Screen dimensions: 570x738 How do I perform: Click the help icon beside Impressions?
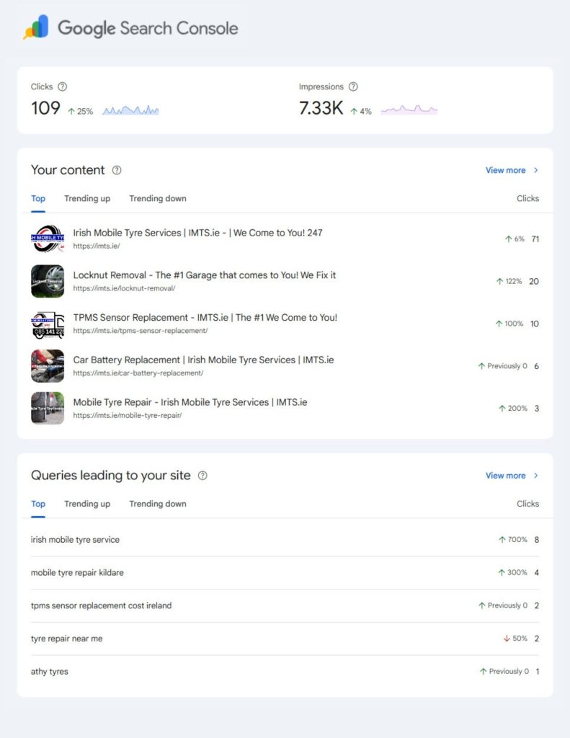(x=353, y=86)
